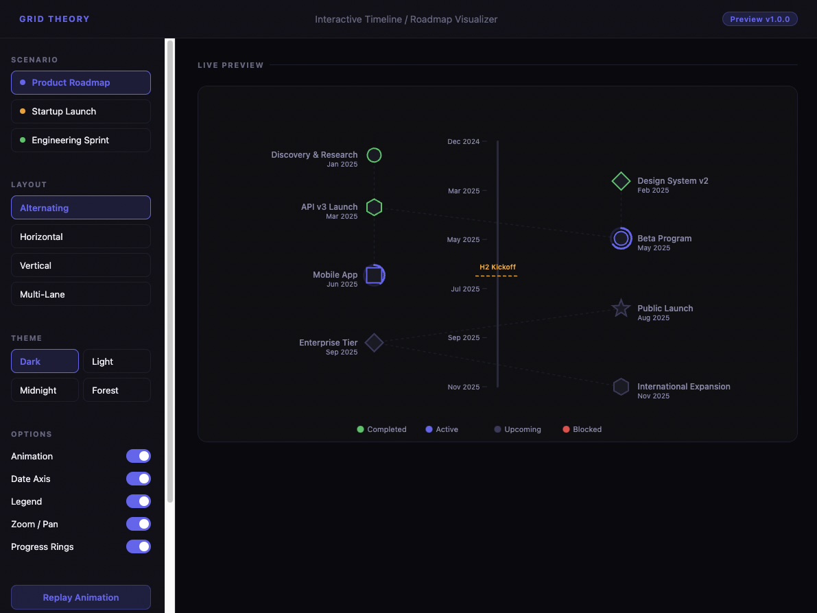Select the Startup Launch scenario
The image size is (817, 613).
coord(80,111)
